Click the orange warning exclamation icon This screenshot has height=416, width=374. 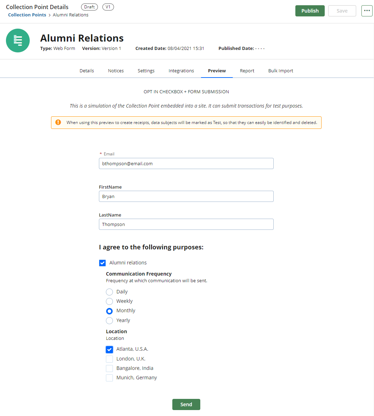58,122
